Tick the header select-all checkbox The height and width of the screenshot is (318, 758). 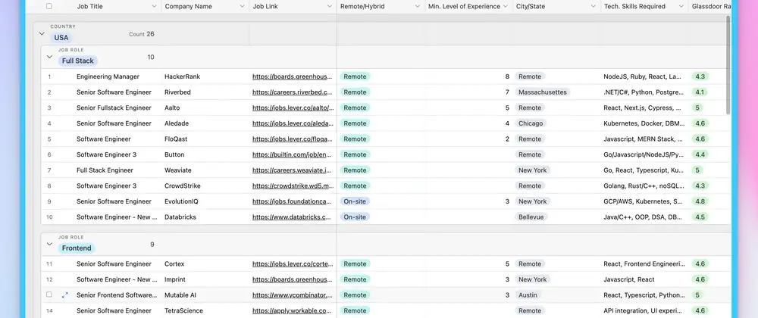(x=49, y=6)
